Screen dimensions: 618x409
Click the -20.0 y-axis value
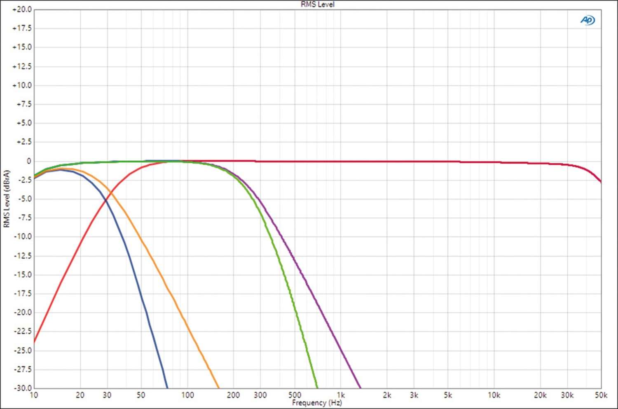coord(23,312)
